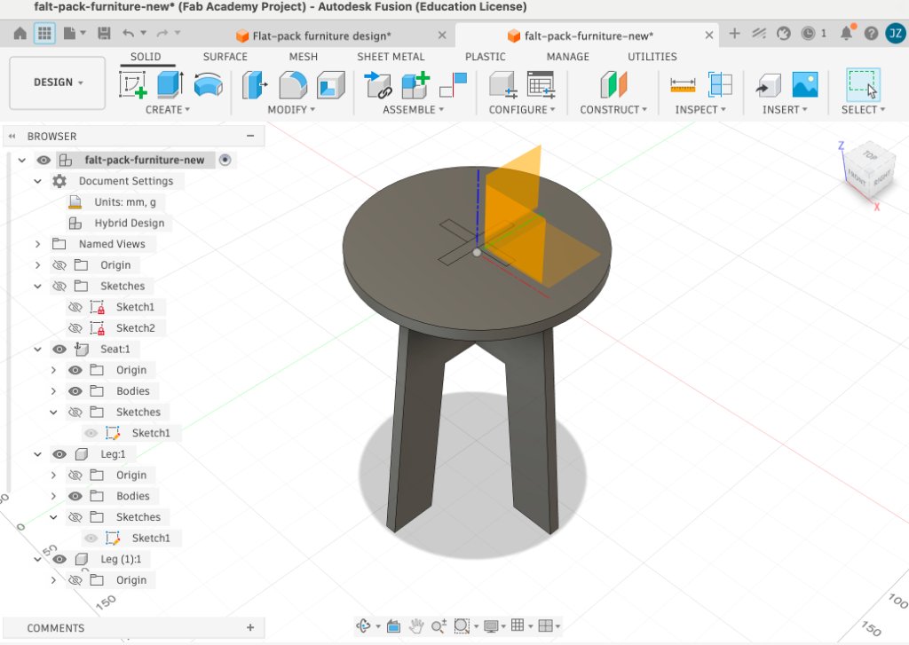Viewport: 909px width, 645px height.
Task: Click the extensions icon next to new tab
Action: pos(759,34)
